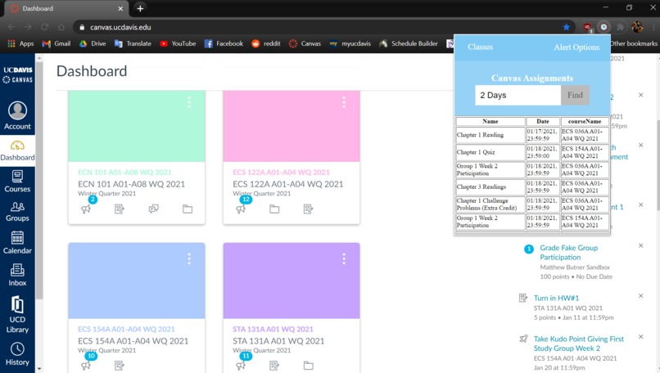Click the clock extension icon in toolbar

click(x=603, y=27)
